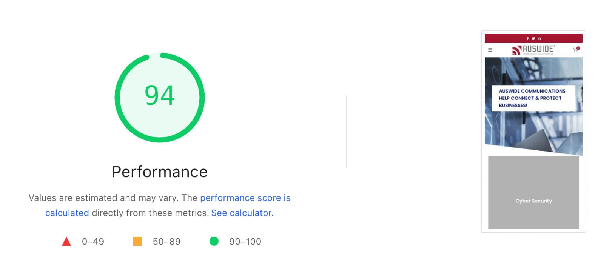The width and height of the screenshot is (615, 274).
Task: Expand the cart item count badge
Action: (578, 48)
